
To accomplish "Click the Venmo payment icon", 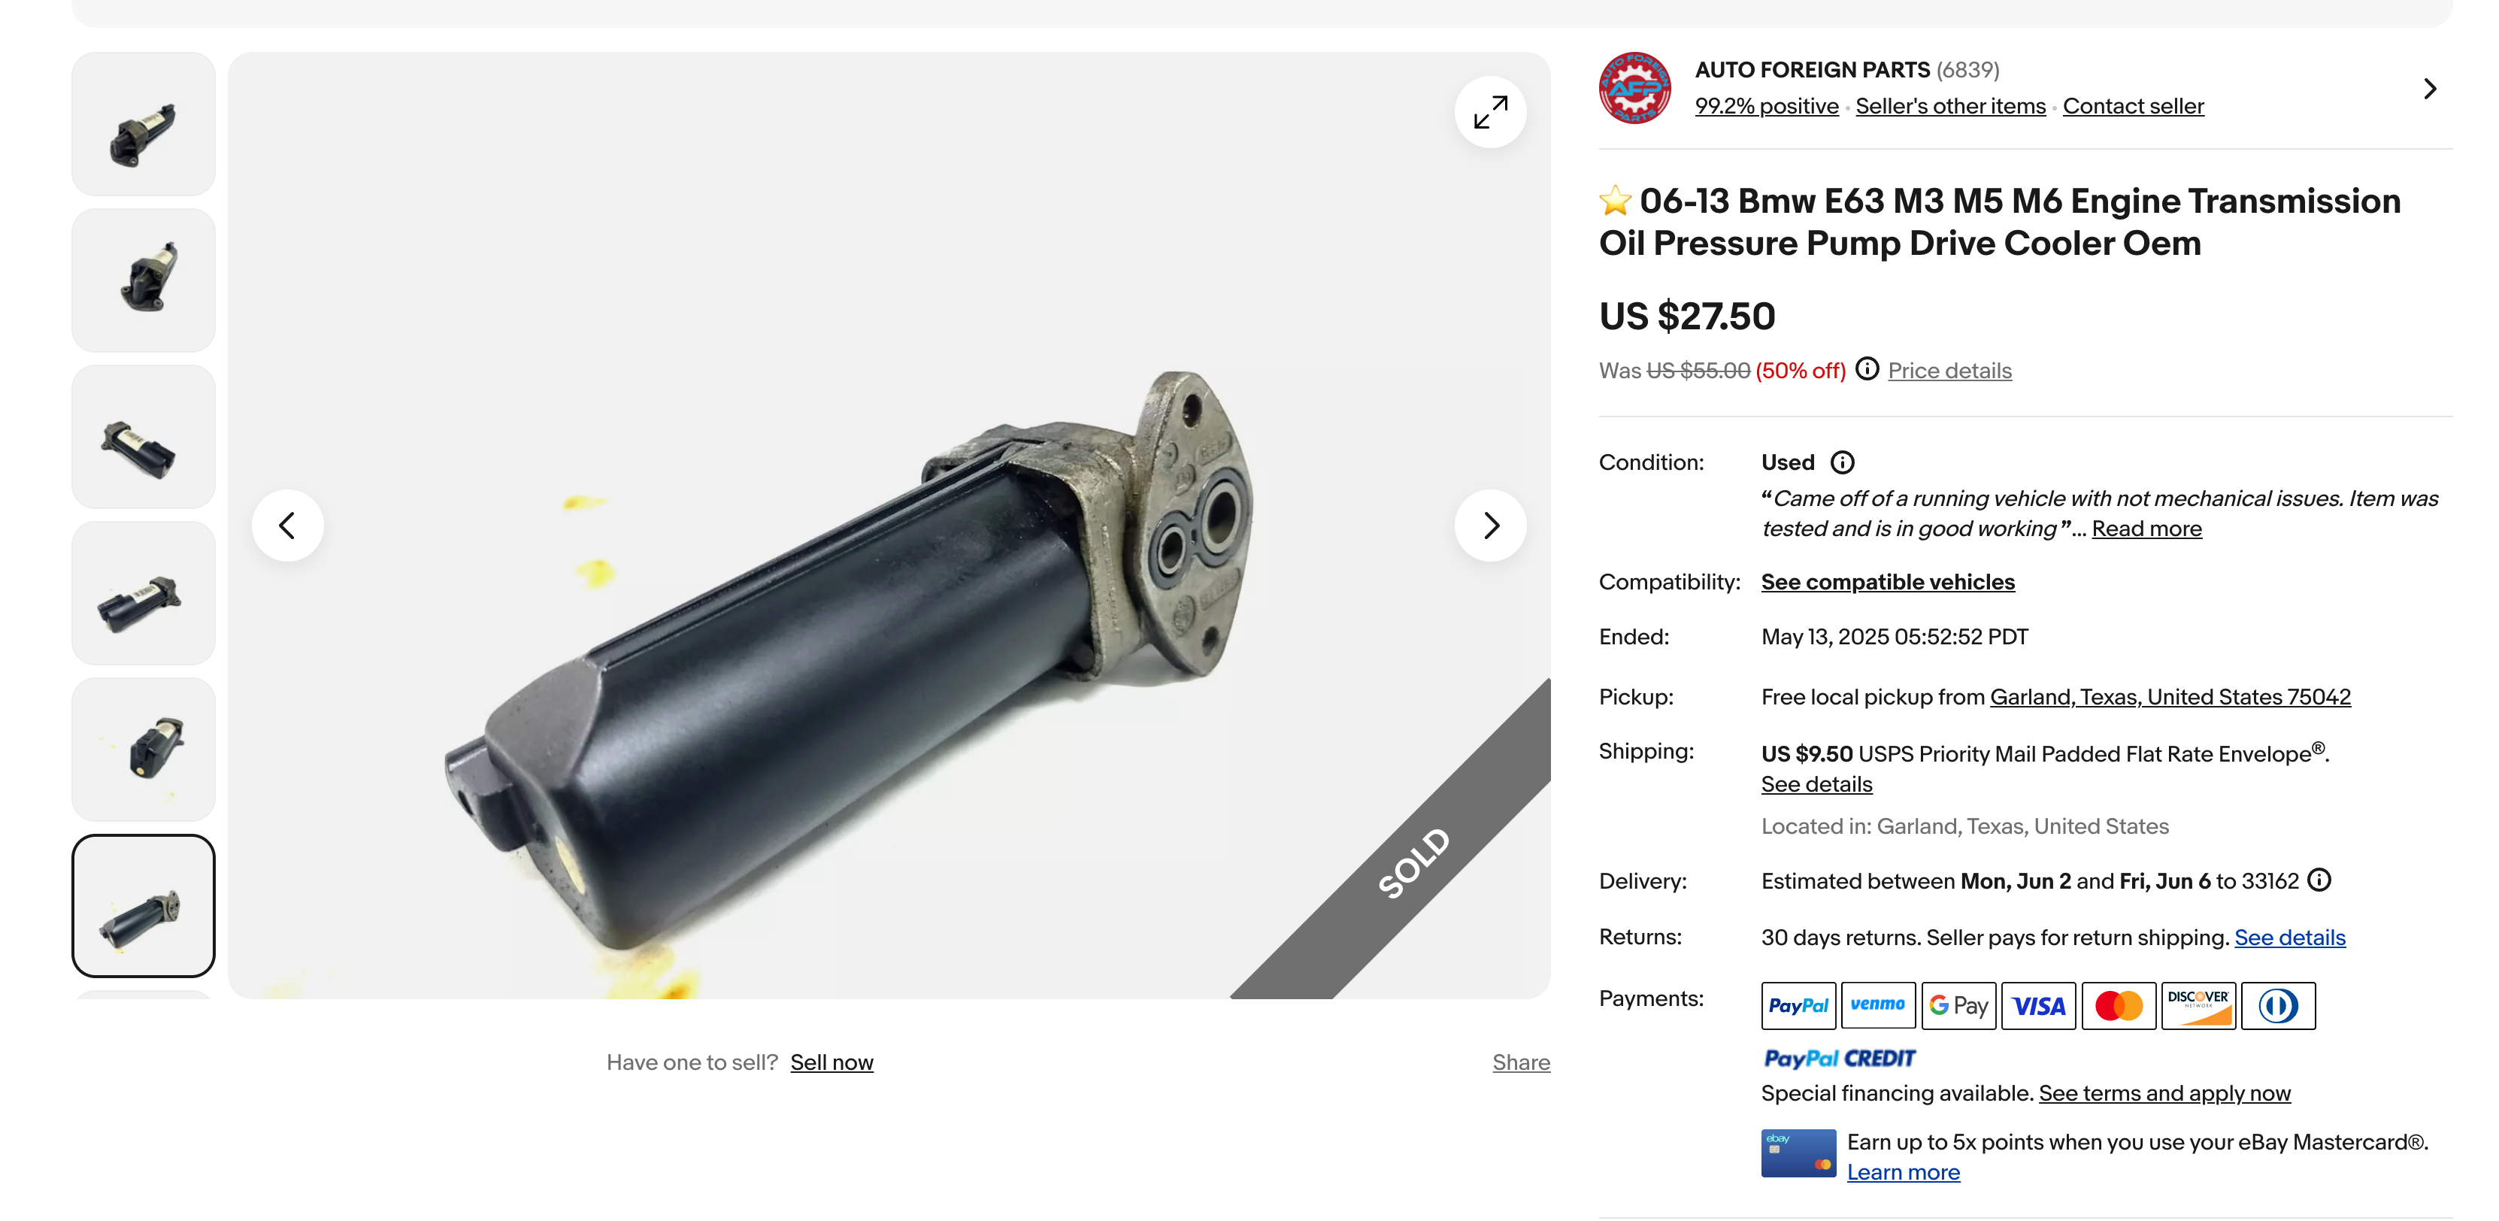I will click(x=1877, y=1006).
